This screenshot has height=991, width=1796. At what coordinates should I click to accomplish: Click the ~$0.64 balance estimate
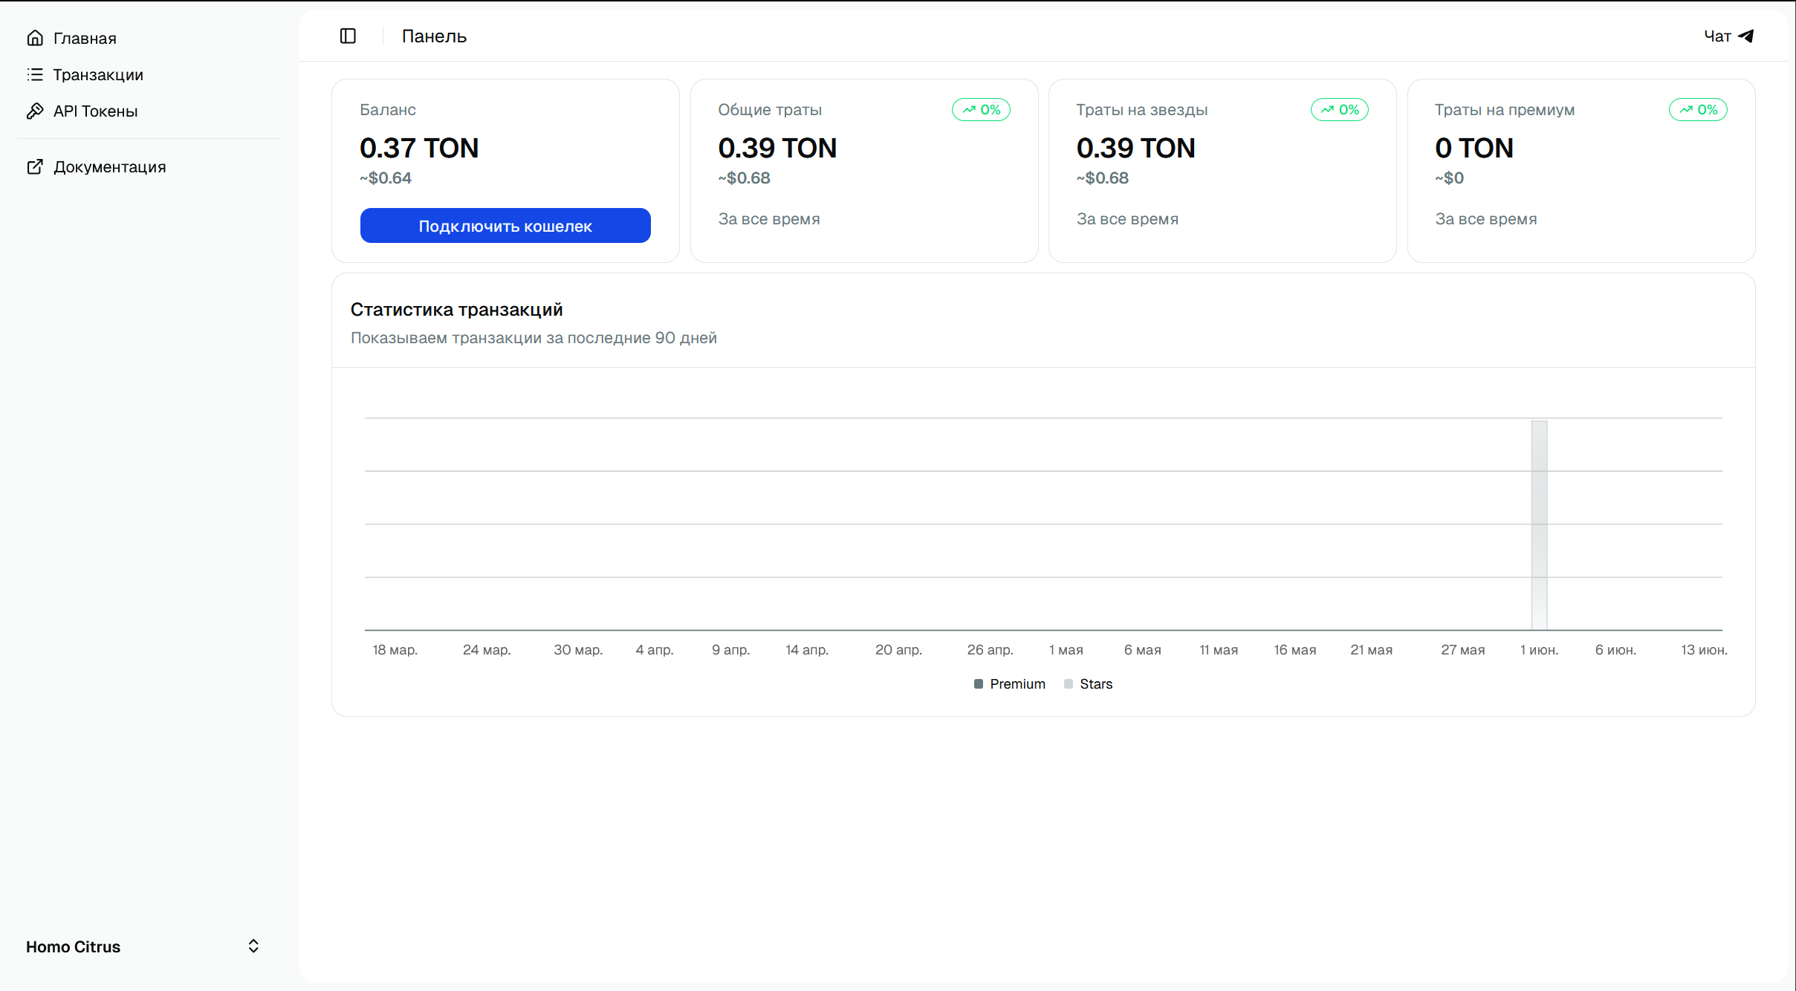point(386,178)
